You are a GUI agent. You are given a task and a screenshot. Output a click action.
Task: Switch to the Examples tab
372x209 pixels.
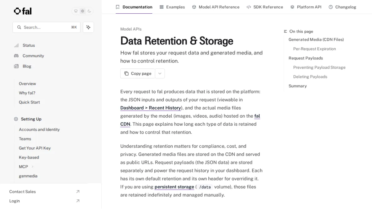coord(172,7)
